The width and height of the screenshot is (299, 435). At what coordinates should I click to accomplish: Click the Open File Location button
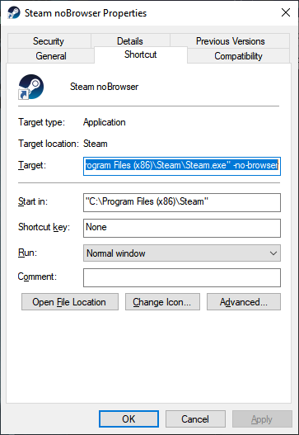pos(70,302)
